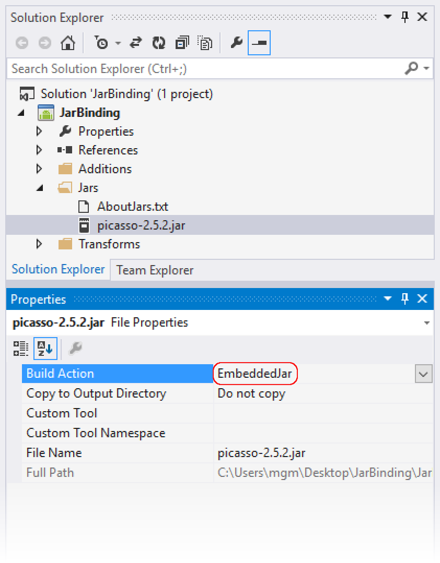Toggle the auto-hide pin on Solution Explorer
Image resolution: width=440 pixels, height=563 pixels.
404,17
